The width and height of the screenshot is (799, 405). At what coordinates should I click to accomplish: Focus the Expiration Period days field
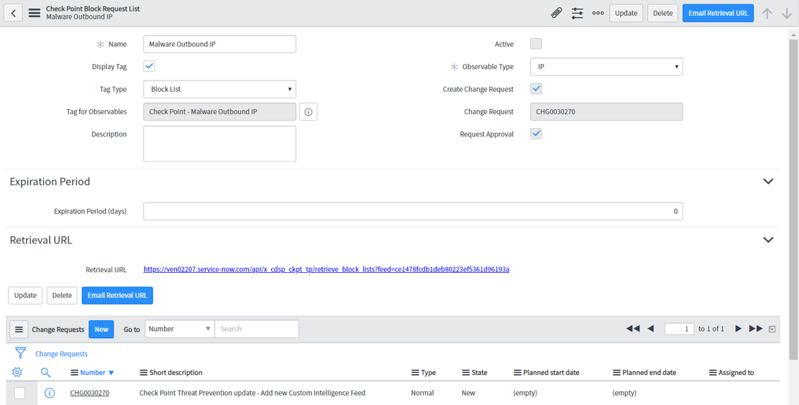coord(414,212)
